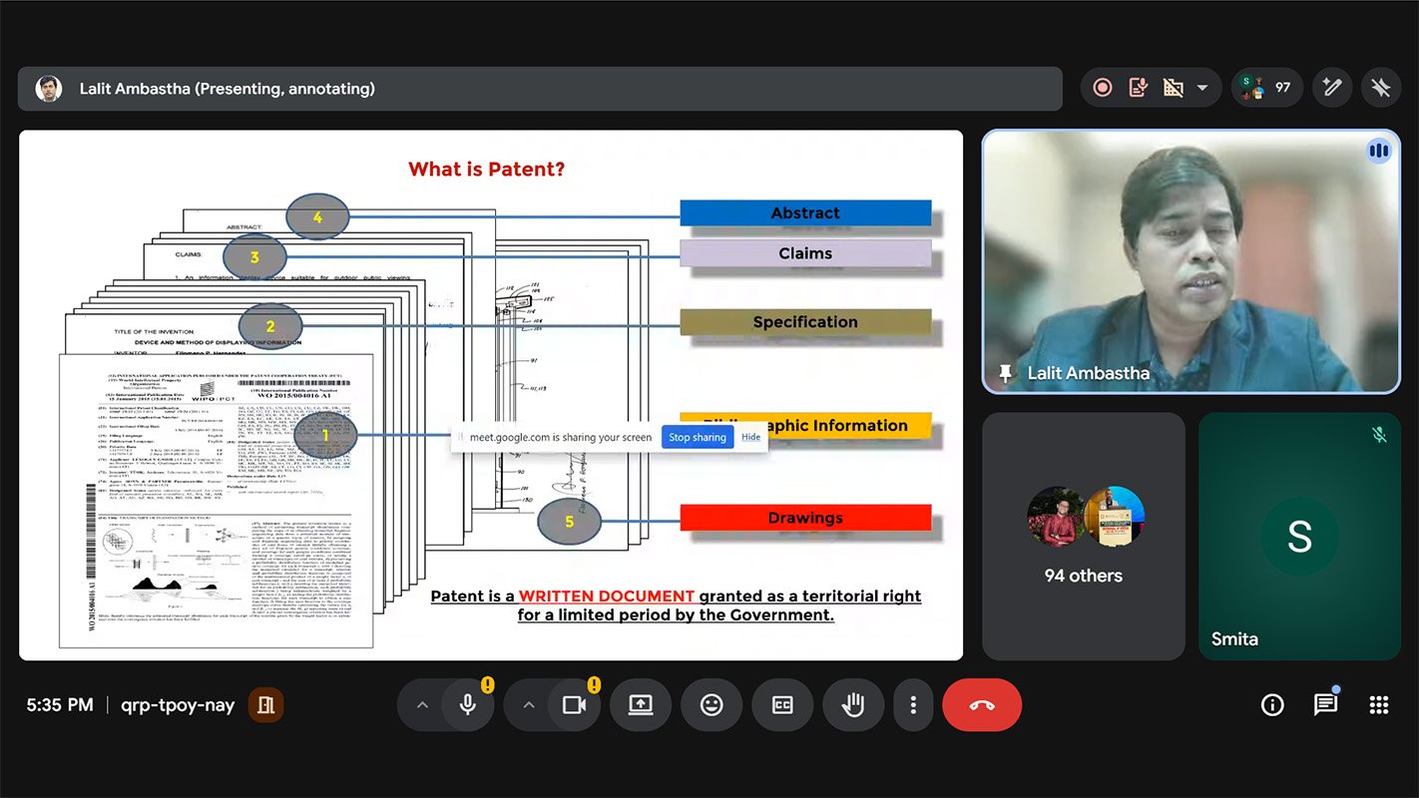
Task: Click the recording indicator icon
Action: tap(1103, 88)
